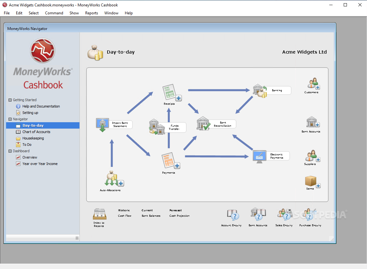
Task: Click the Year over Year Income icon
Action: tap(18, 164)
